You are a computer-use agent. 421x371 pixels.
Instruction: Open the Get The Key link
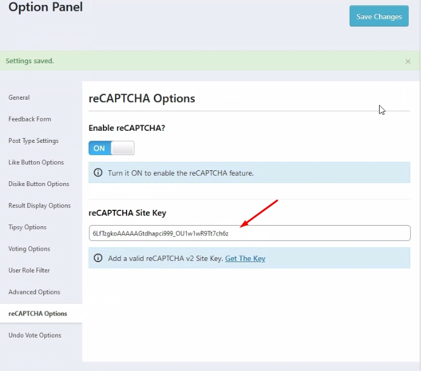[245, 258]
